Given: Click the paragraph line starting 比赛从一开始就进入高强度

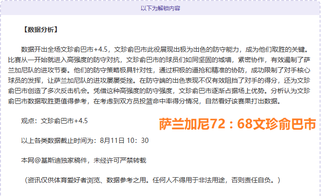Looking at the screenshot, I should point(159,60).
